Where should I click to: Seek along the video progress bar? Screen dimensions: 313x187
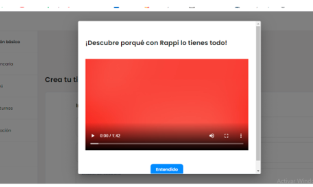[x=167, y=143]
